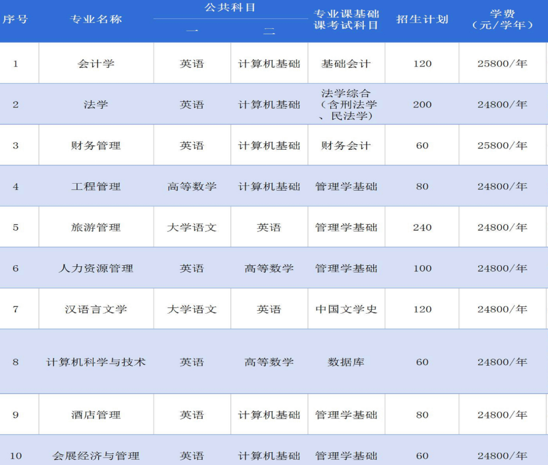This screenshot has width=548, height=465.
Task: Select the 计算机科学与技术 major cell
Action: [x=96, y=362]
